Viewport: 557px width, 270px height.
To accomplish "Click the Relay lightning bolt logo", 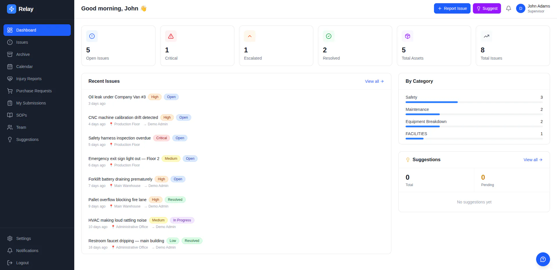I will tap(12, 9).
